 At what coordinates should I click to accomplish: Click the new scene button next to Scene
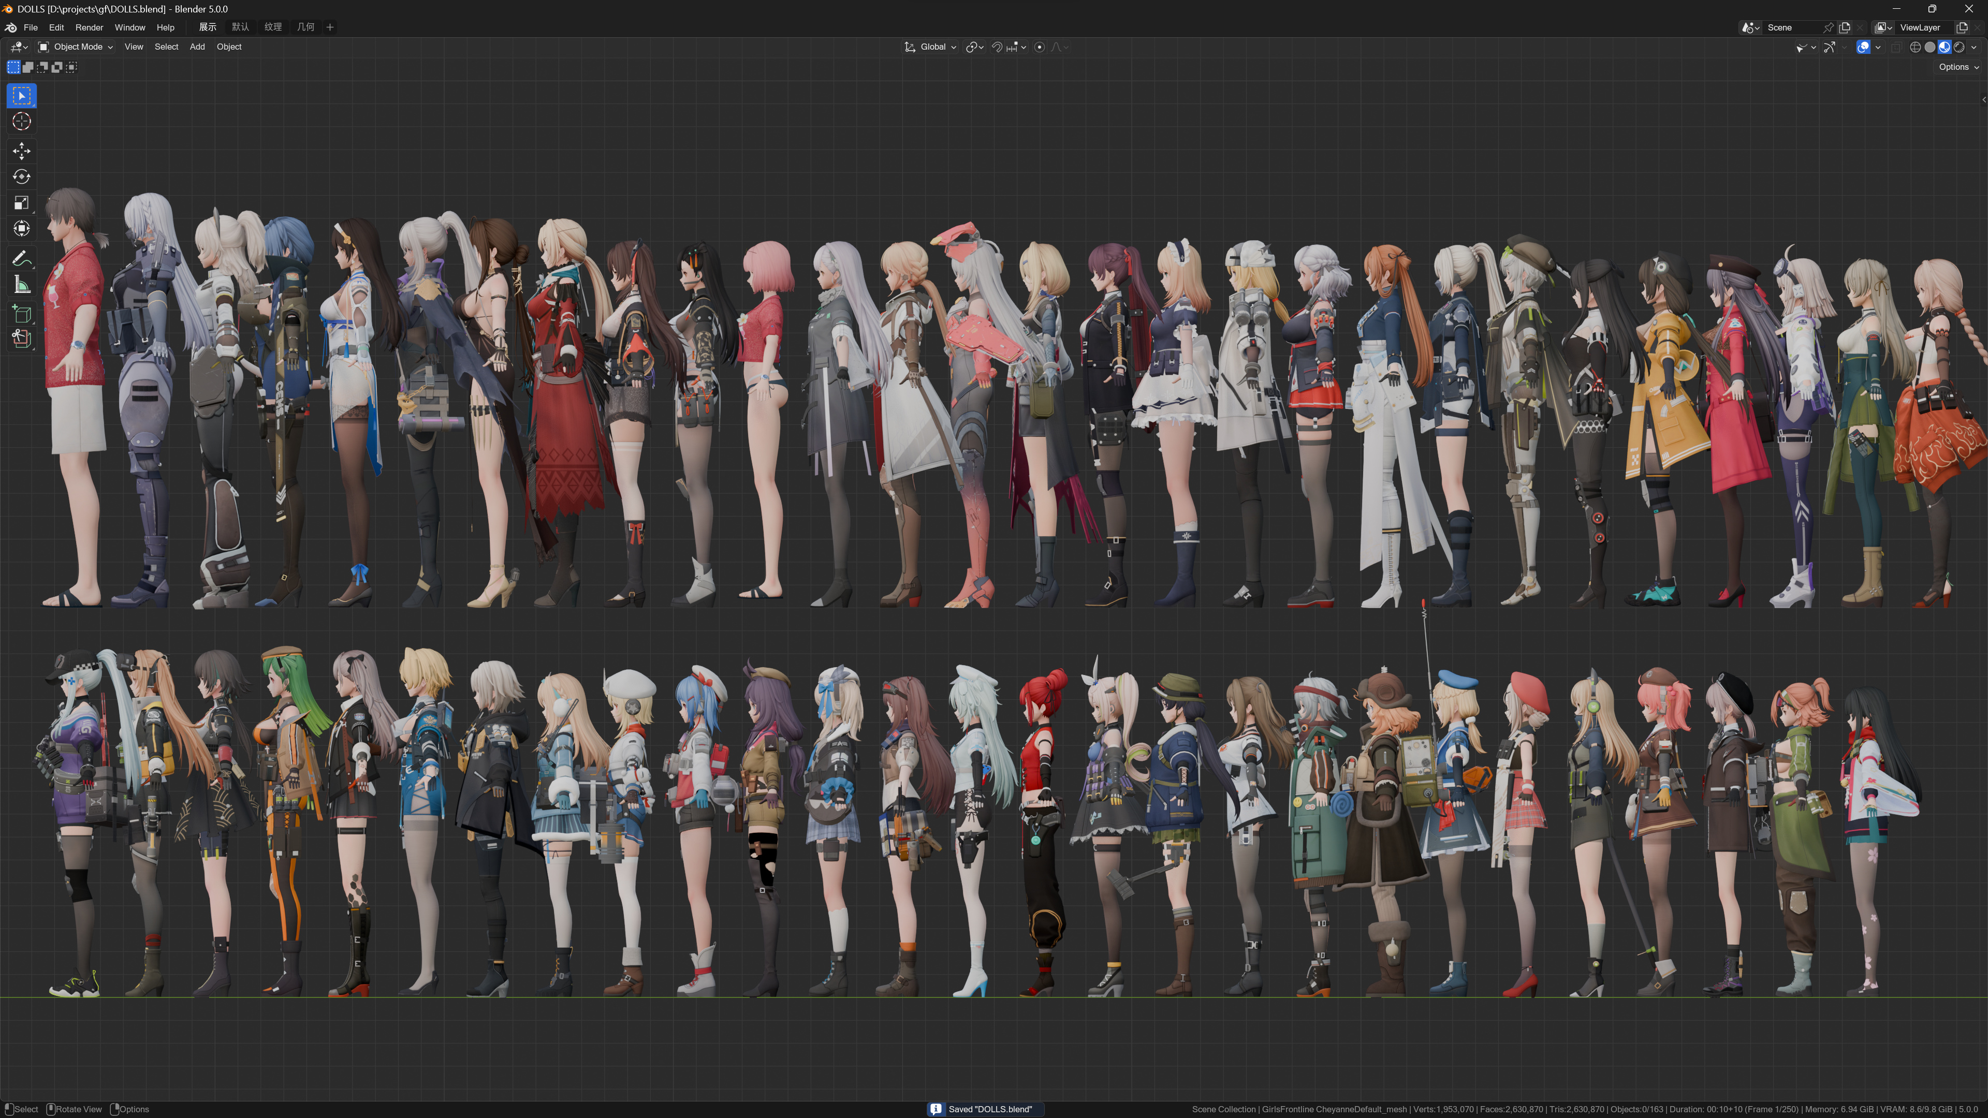coord(1845,27)
